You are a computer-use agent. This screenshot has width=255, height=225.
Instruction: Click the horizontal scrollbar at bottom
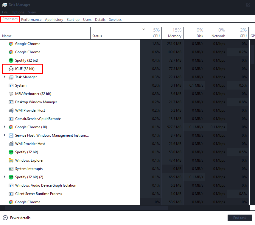tap(86, 208)
